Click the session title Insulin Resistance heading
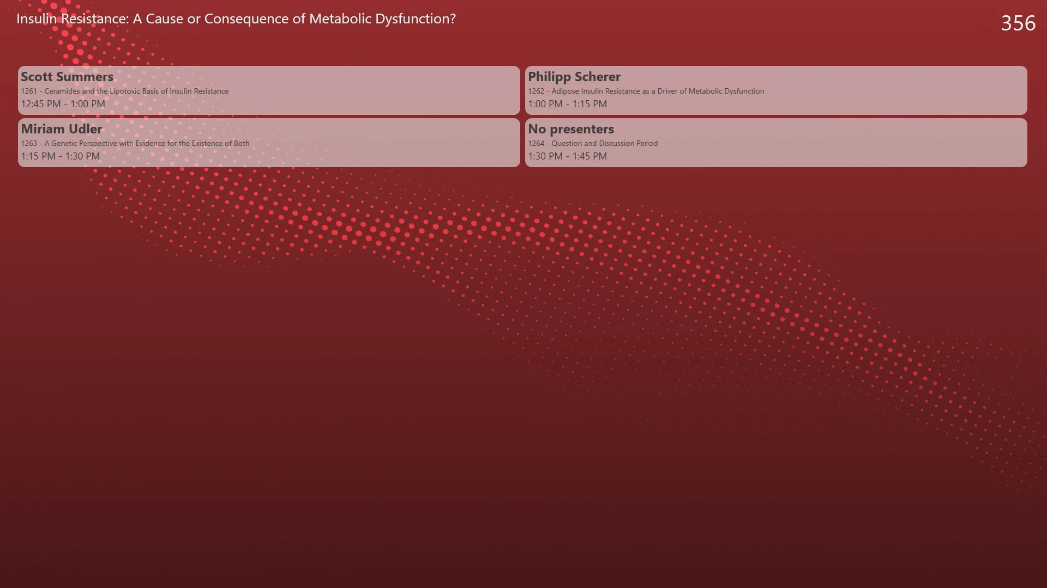Viewport: 1047px width, 588px height. click(236, 19)
